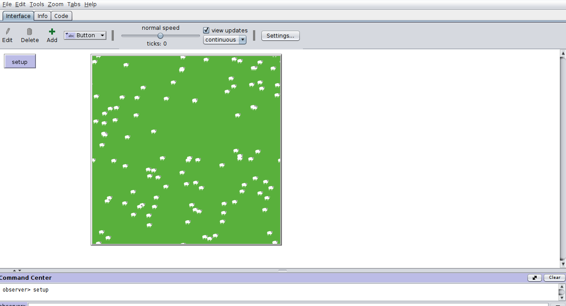Screen dimensions: 566x306
Task: Click the split pane collapse arrows
Action: coord(17,271)
